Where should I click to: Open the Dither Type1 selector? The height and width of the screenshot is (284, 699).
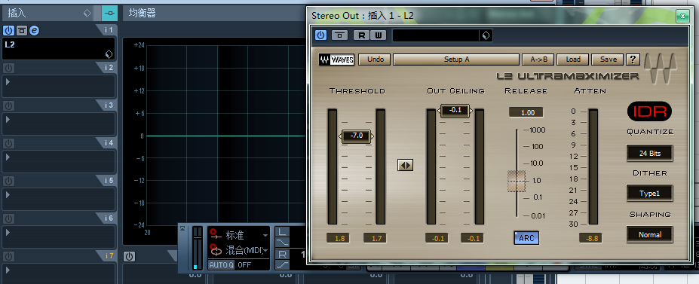click(x=649, y=194)
